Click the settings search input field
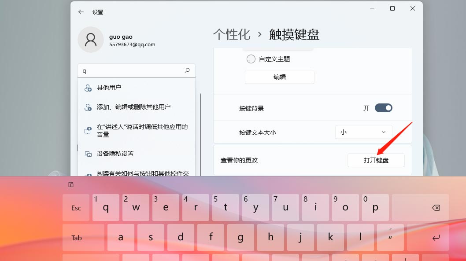This screenshot has width=466, height=261. point(132,70)
